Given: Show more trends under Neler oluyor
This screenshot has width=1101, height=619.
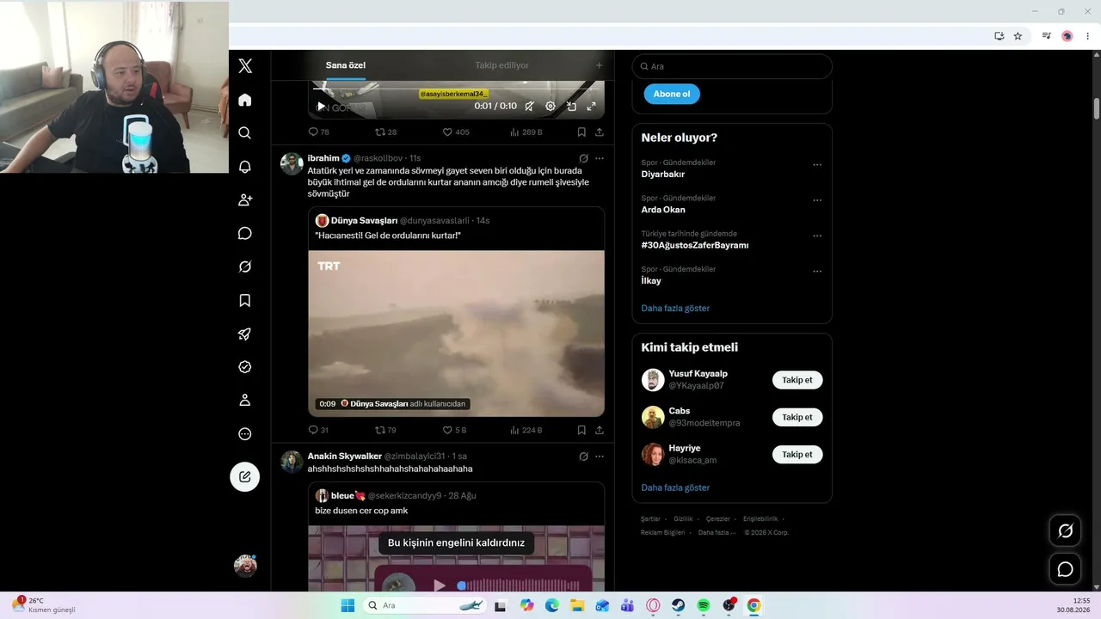Looking at the screenshot, I should click(x=675, y=308).
